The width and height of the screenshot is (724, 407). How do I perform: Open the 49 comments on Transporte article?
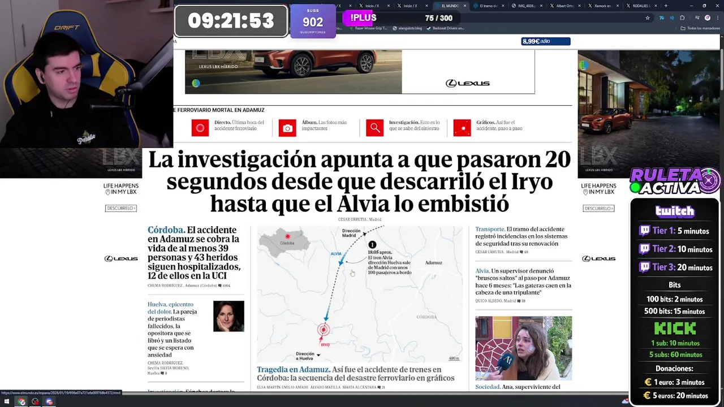pyautogui.click(x=523, y=252)
